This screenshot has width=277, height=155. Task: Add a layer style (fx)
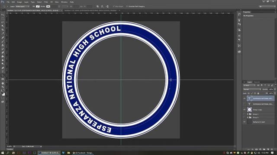coord(252,149)
